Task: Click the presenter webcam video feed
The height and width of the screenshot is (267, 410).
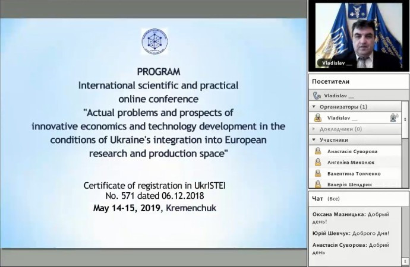Action: 358,36
